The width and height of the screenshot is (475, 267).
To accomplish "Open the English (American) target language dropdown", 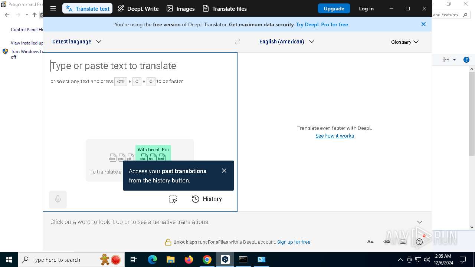I will coord(287,42).
